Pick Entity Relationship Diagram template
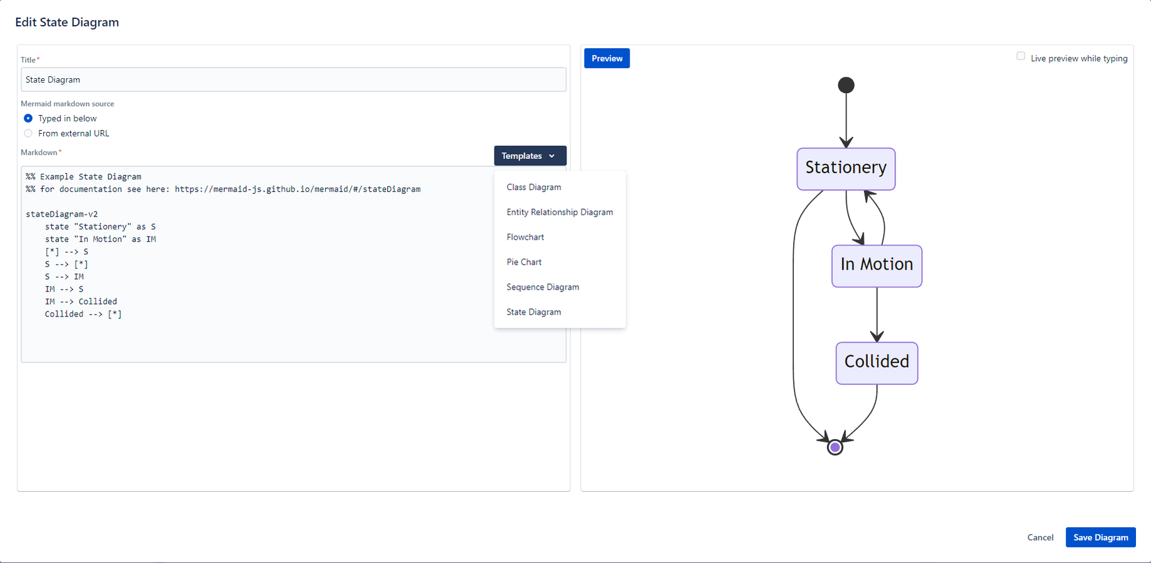1151x563 pixels. pyautogui.click(x=560, y=212)
